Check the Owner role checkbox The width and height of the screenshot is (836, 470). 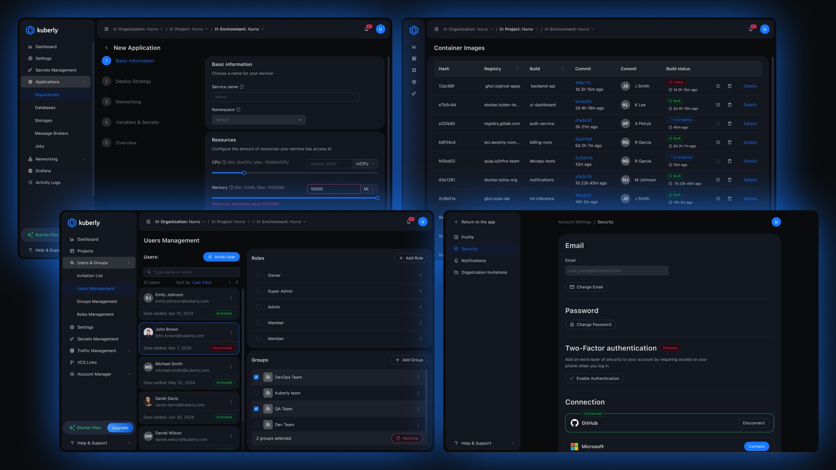click(259, 275)
